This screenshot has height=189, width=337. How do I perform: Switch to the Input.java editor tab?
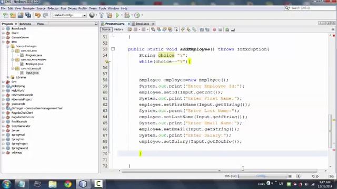[142, 24]
